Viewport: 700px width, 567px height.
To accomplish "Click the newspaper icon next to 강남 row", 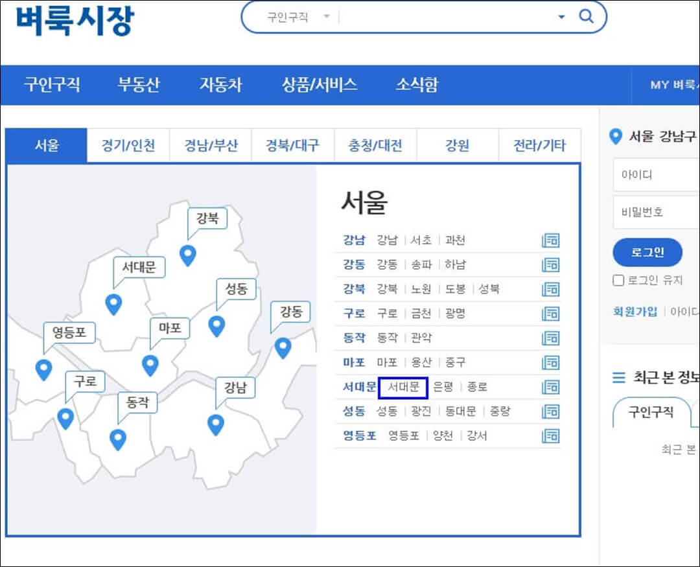I will (x=550, y=240).
